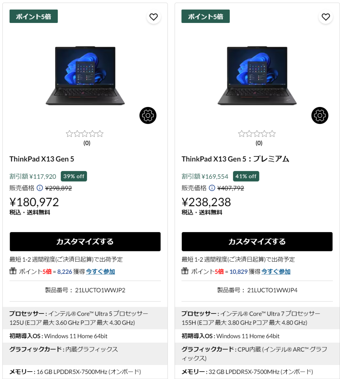
Task: Click カスタマイズする for ¥238,238 model
Action: (257, 242)
